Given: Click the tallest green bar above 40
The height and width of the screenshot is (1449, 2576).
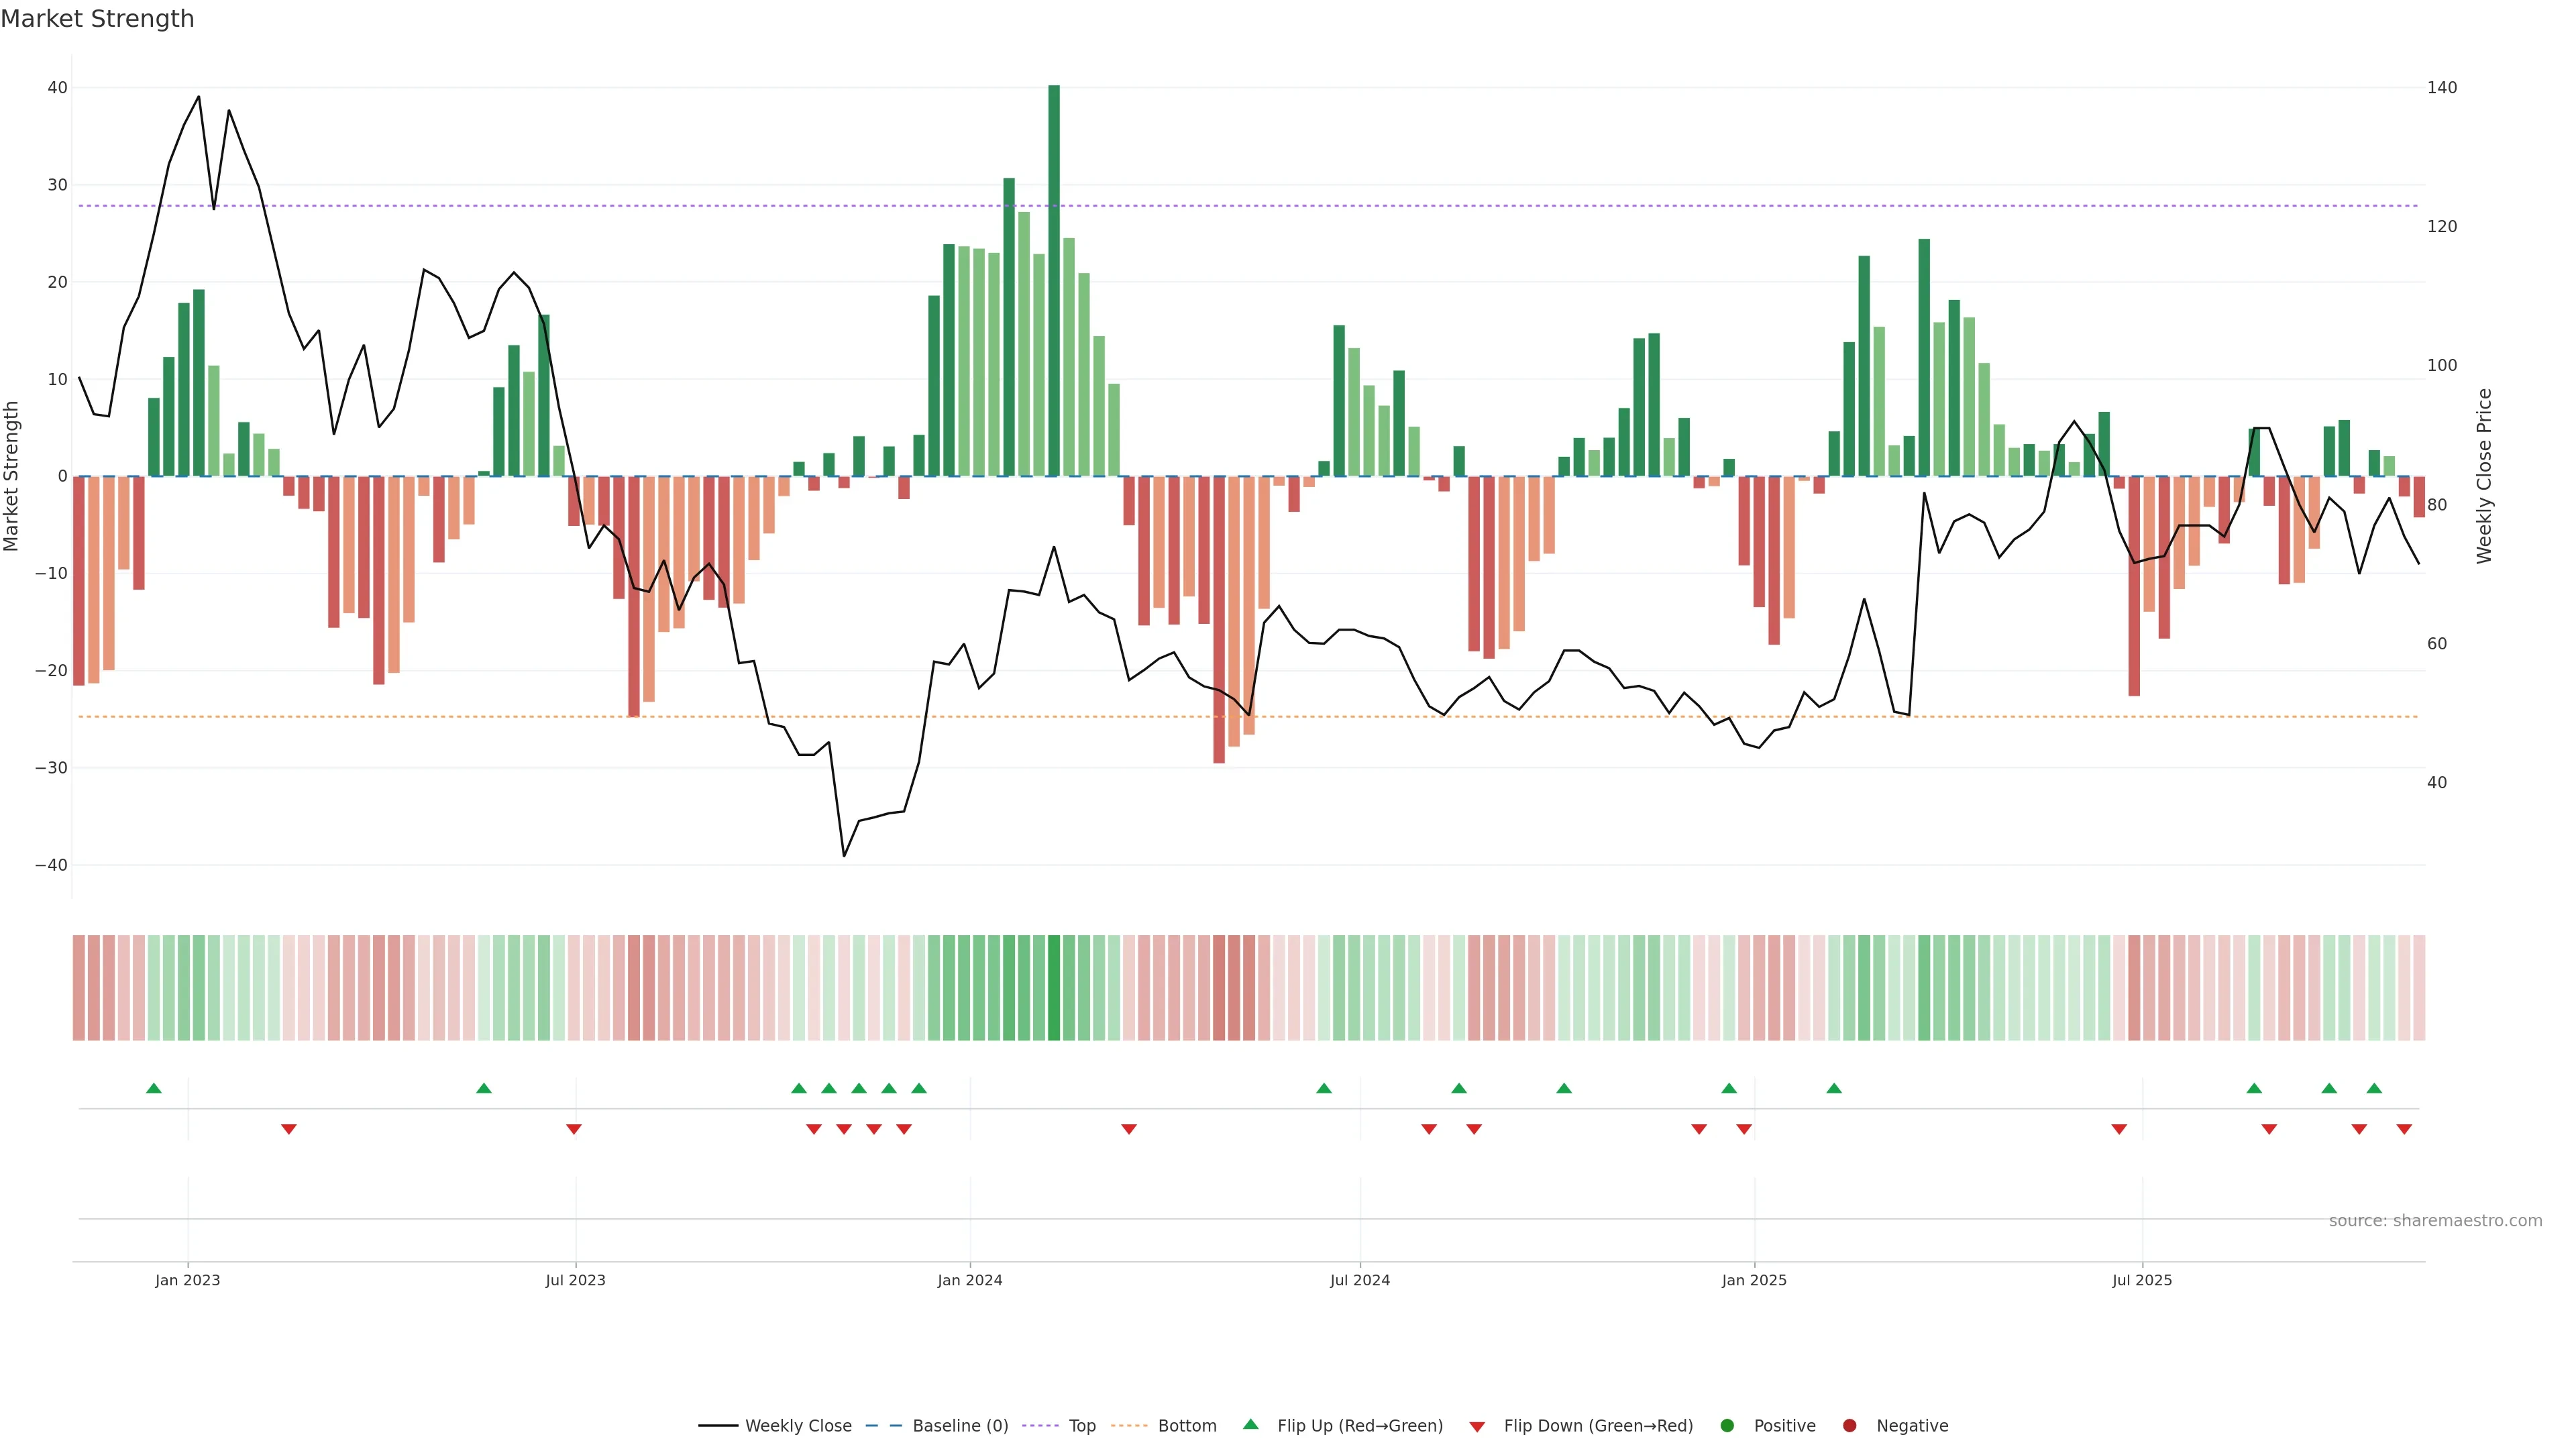Looking at the screenshot, I should pos(1054,280).
